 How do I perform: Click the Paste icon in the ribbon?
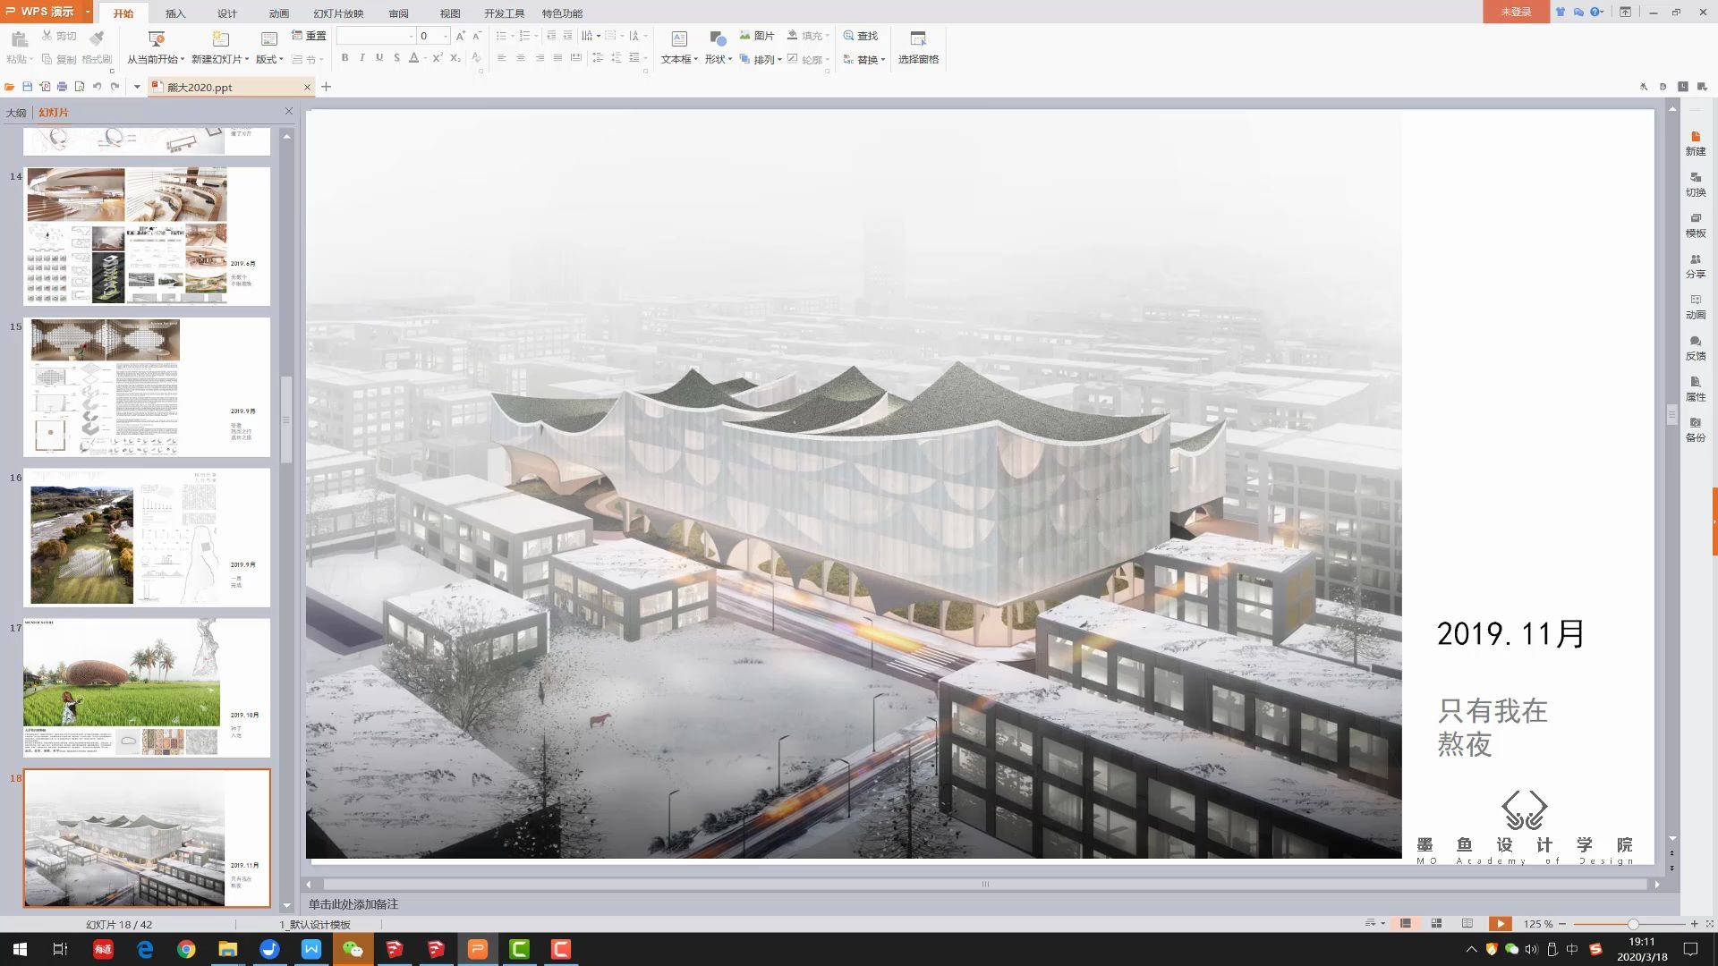[x=19, y=38]
